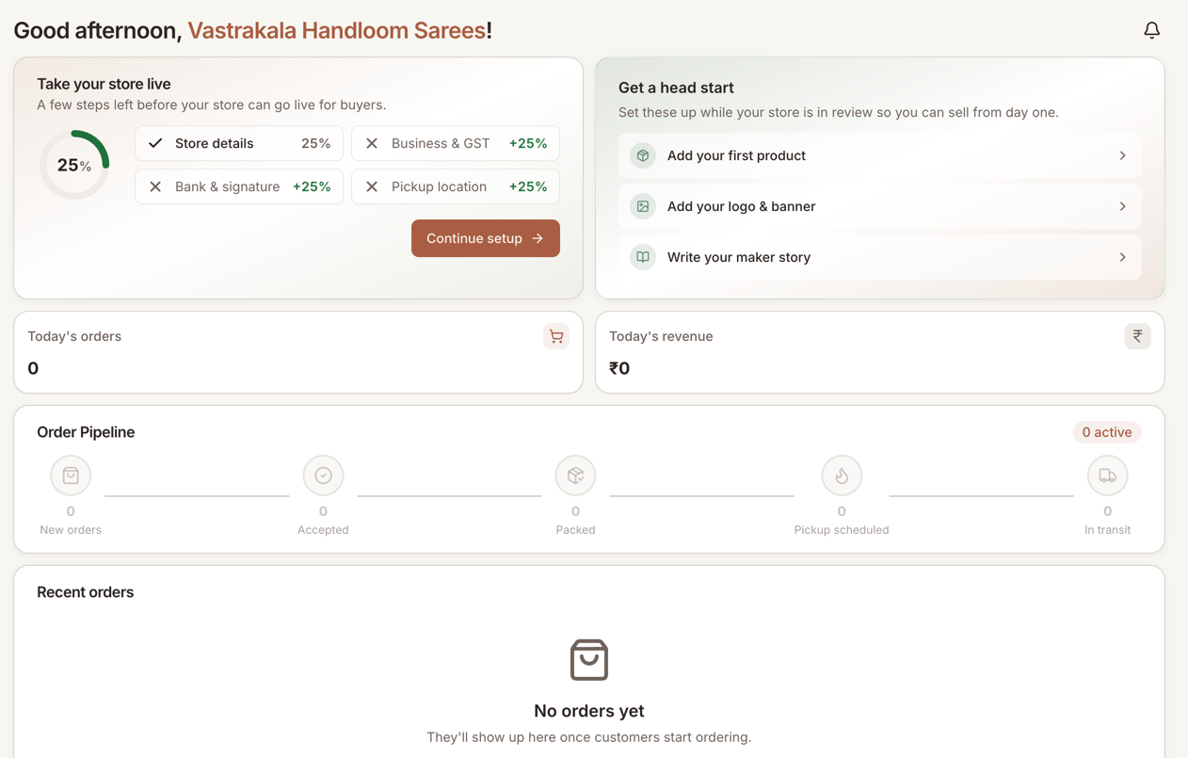
Task: Click the Get a head start heading
Action: [x=676, y=88]
